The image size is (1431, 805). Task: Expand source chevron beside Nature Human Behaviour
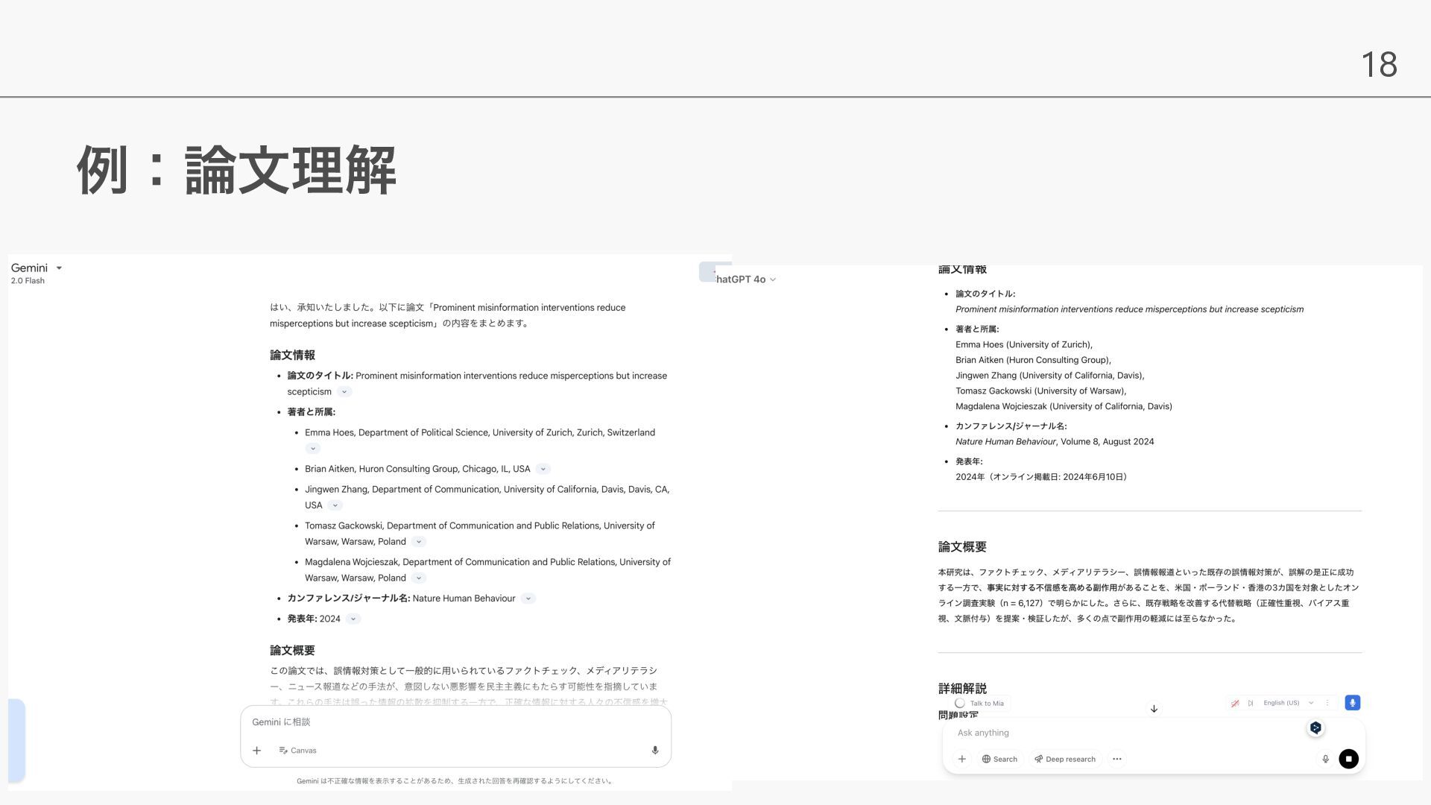[528, 599]
